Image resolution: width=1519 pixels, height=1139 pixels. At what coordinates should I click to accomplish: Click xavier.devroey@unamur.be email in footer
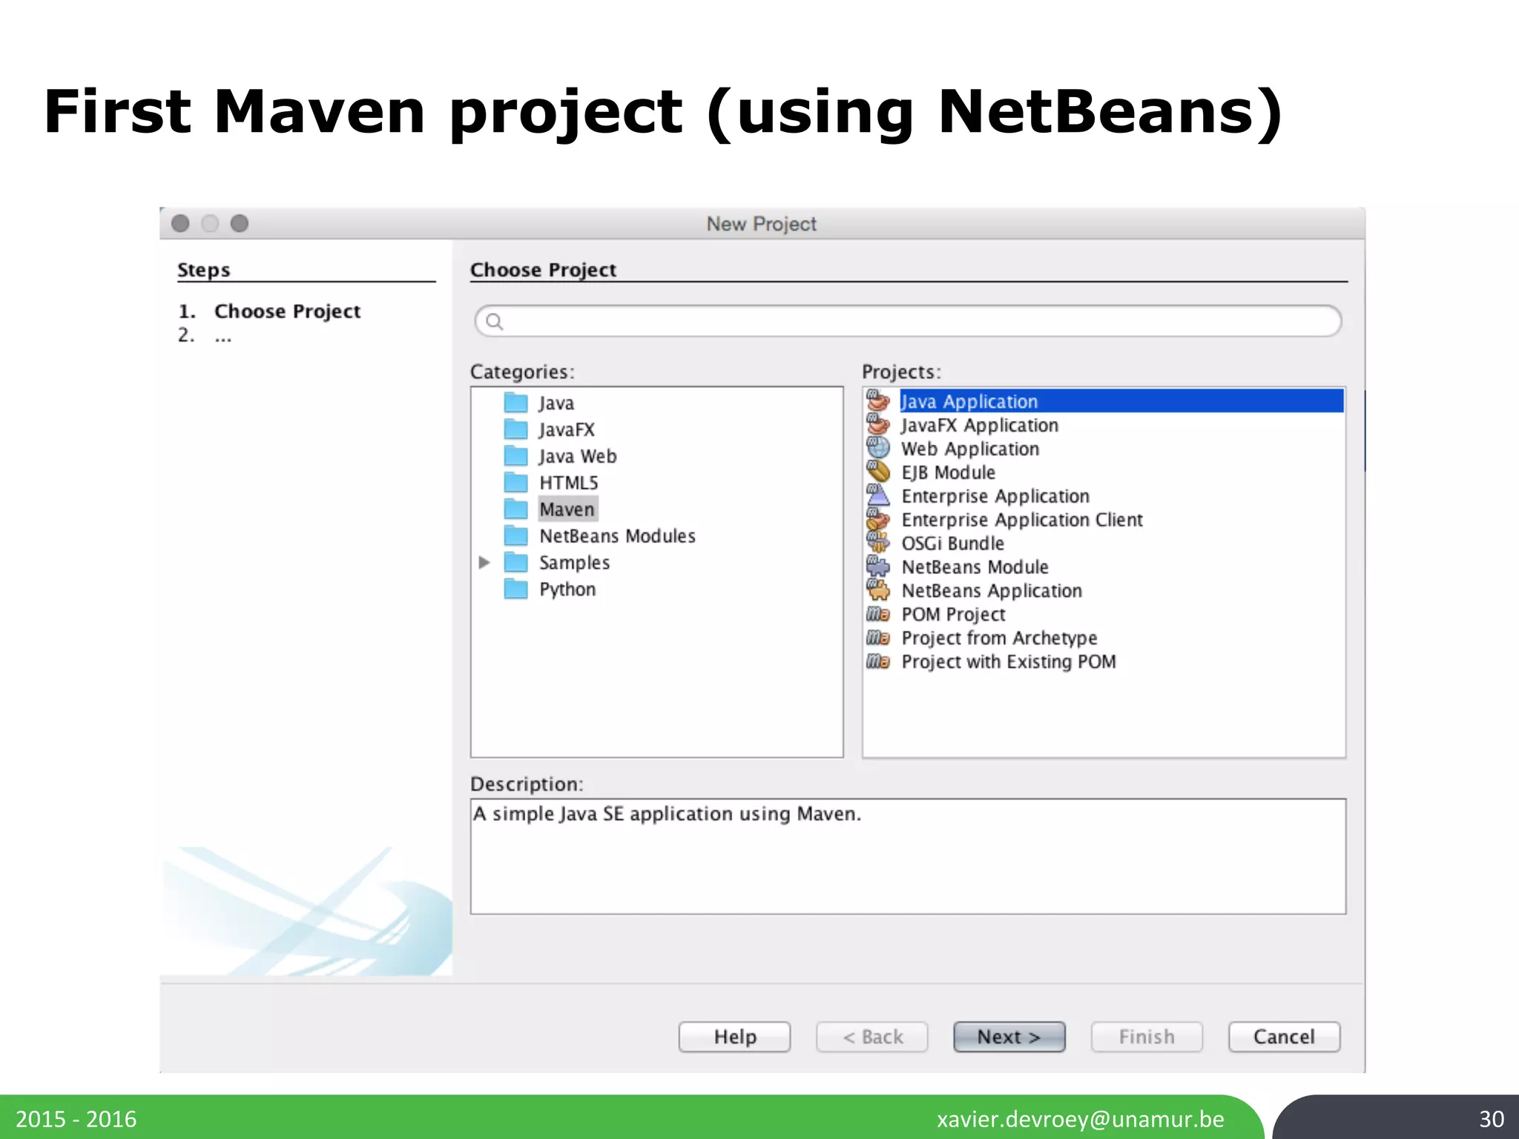(x=1081, y=1119)
